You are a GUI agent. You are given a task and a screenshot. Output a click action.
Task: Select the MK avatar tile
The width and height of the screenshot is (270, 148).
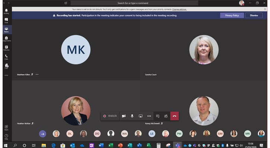(76, 50)
